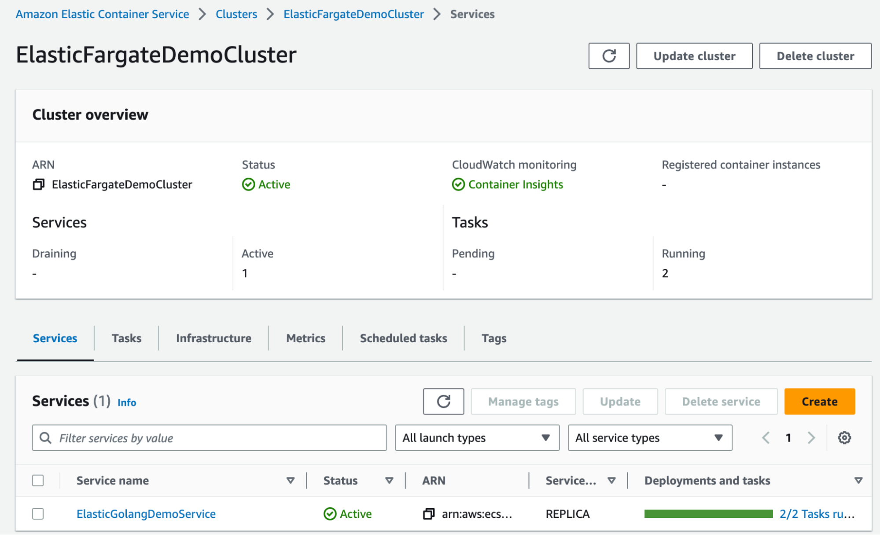Refresh the services list
The width and height of the screenshot is (880, 535).
[443, 401]
